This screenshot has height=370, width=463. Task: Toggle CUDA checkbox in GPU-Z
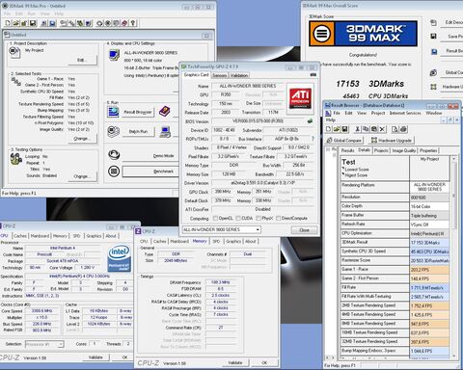238,218
